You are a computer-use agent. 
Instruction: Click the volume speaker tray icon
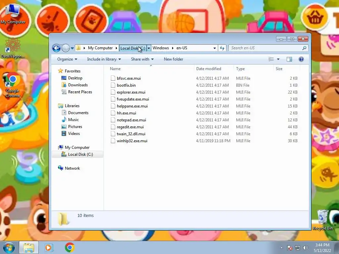[x=305, y=248]
